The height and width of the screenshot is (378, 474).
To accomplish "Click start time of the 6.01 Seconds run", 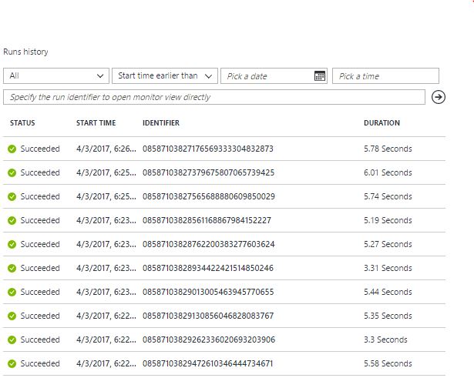I will (x=106, y=172).
